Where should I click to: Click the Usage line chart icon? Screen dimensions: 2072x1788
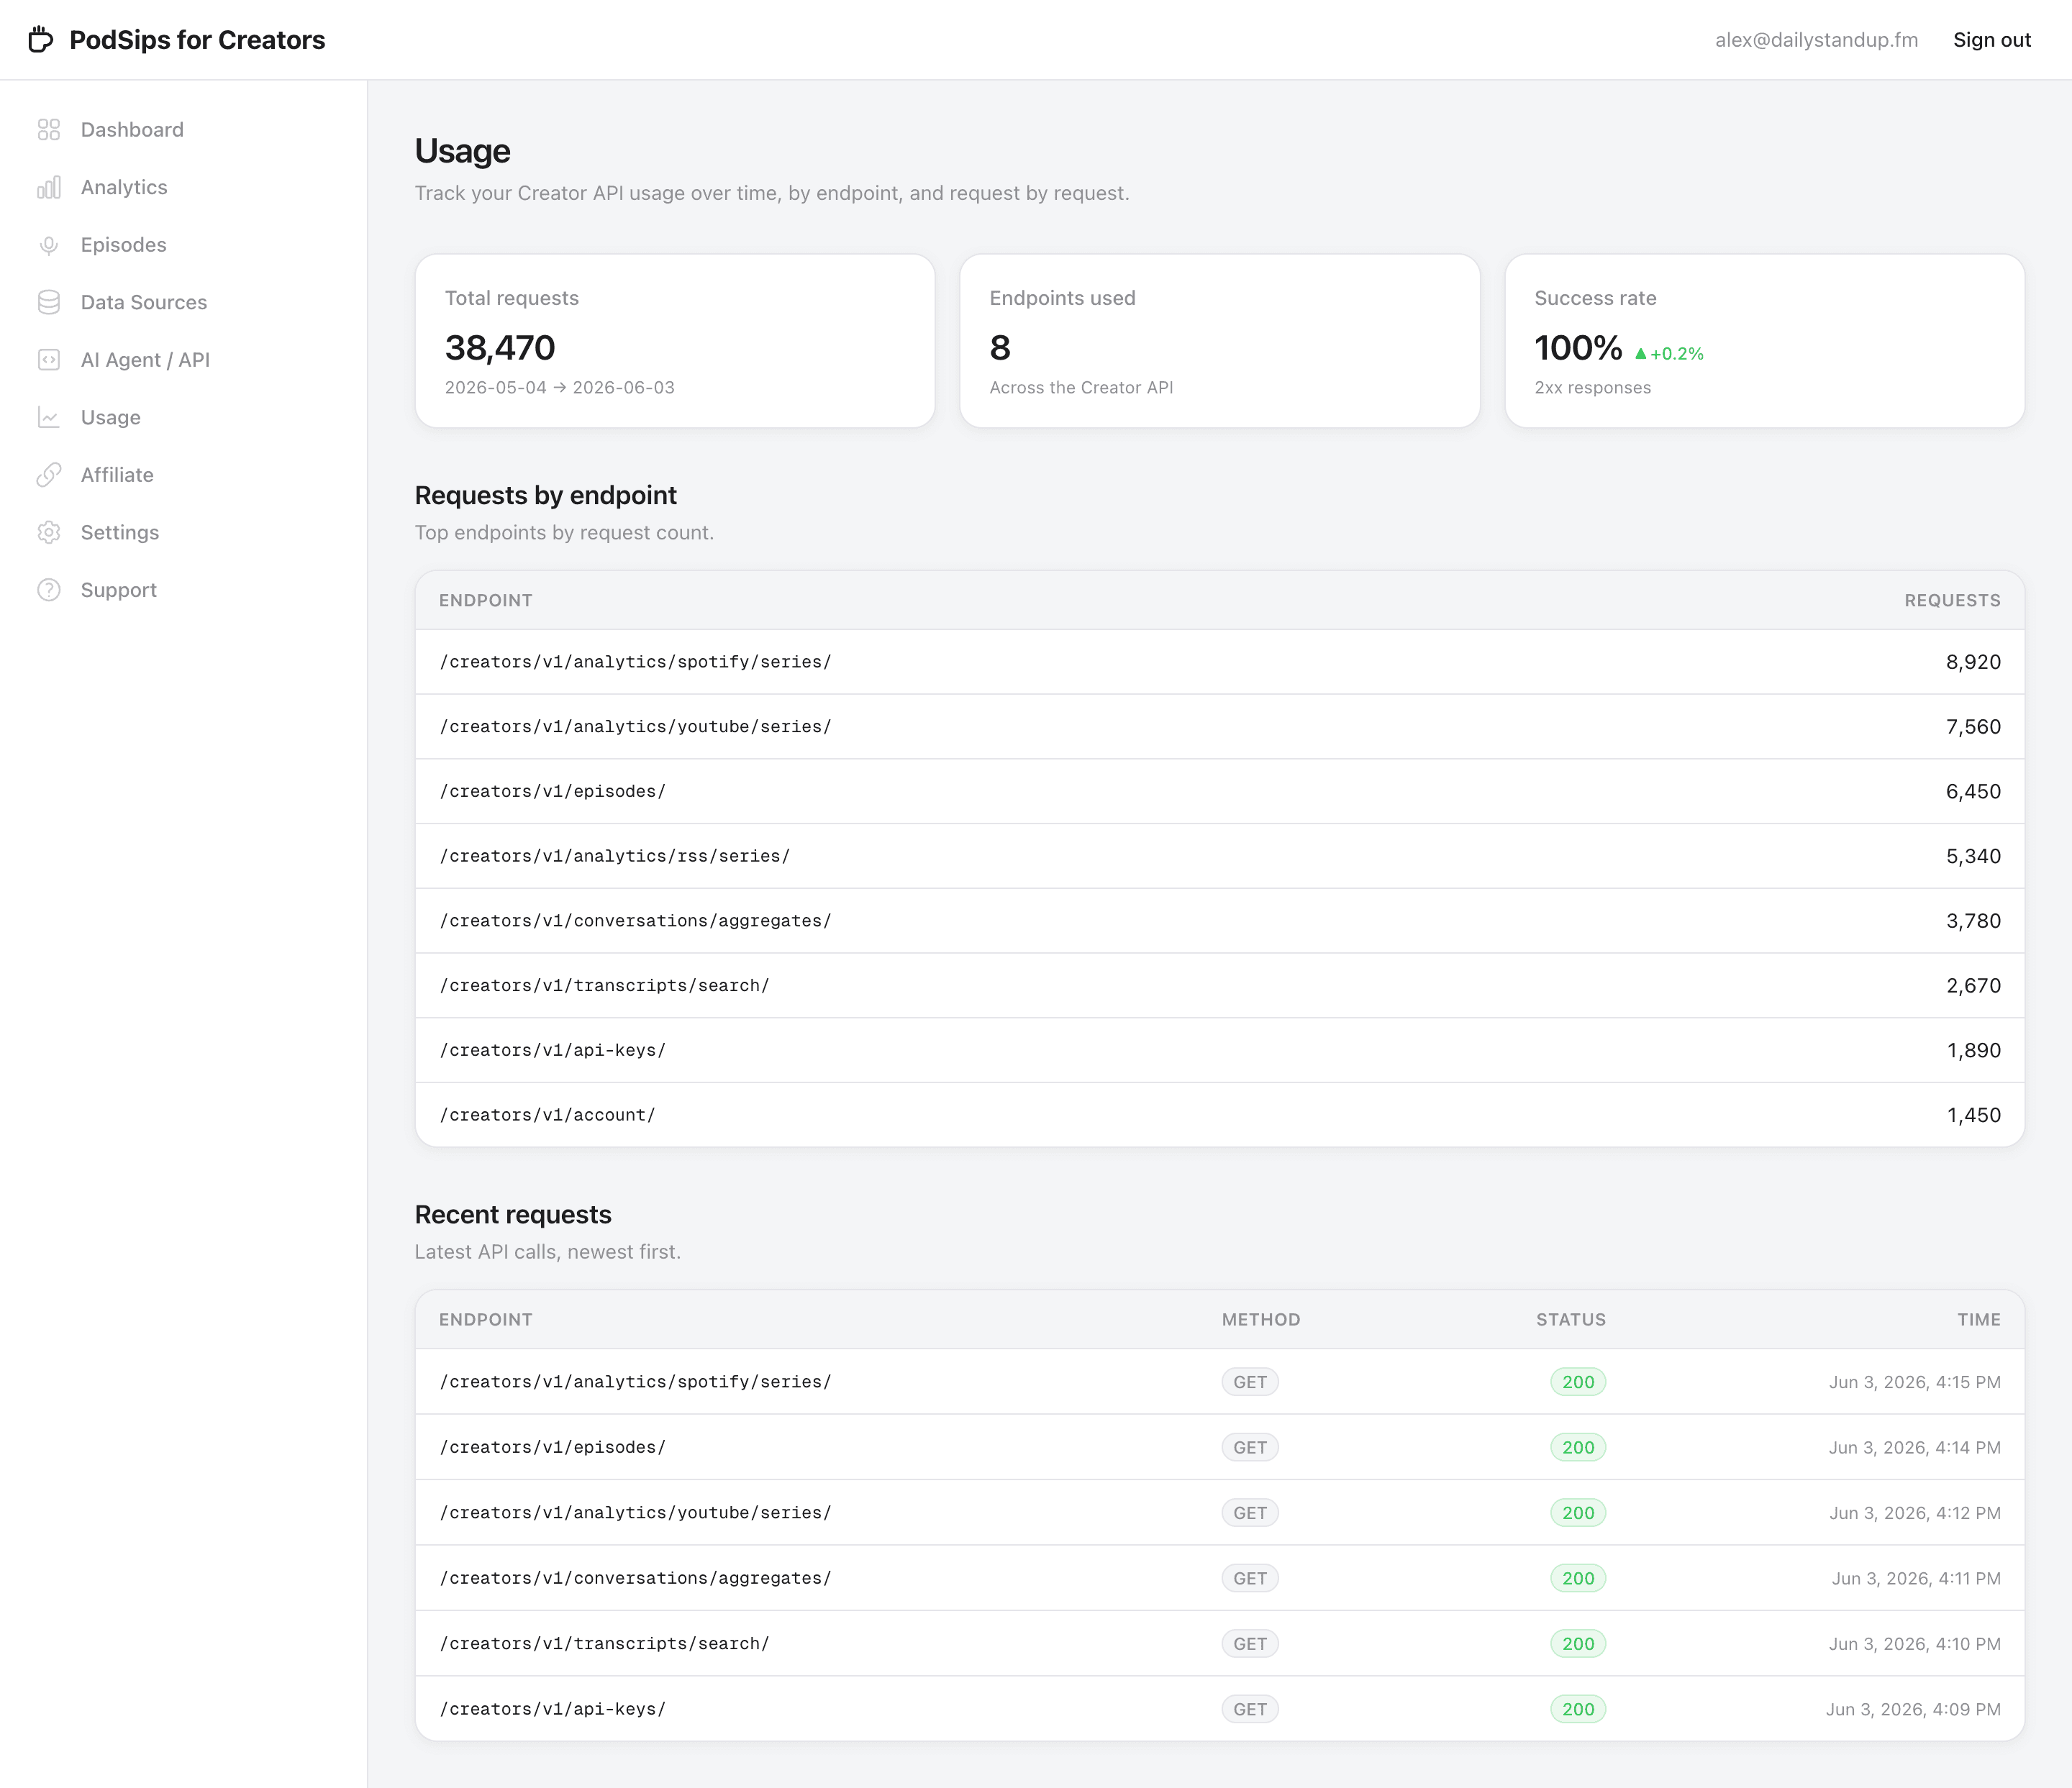click(49, 416)
